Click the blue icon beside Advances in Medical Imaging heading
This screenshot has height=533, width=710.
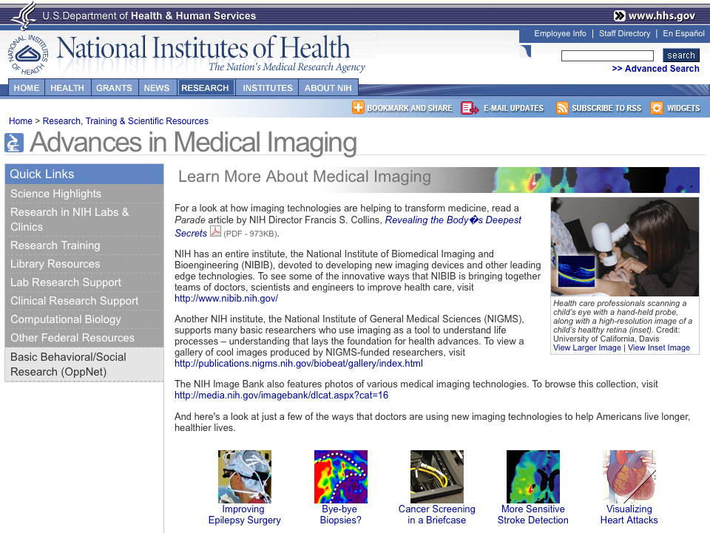[x=13, y=142]
